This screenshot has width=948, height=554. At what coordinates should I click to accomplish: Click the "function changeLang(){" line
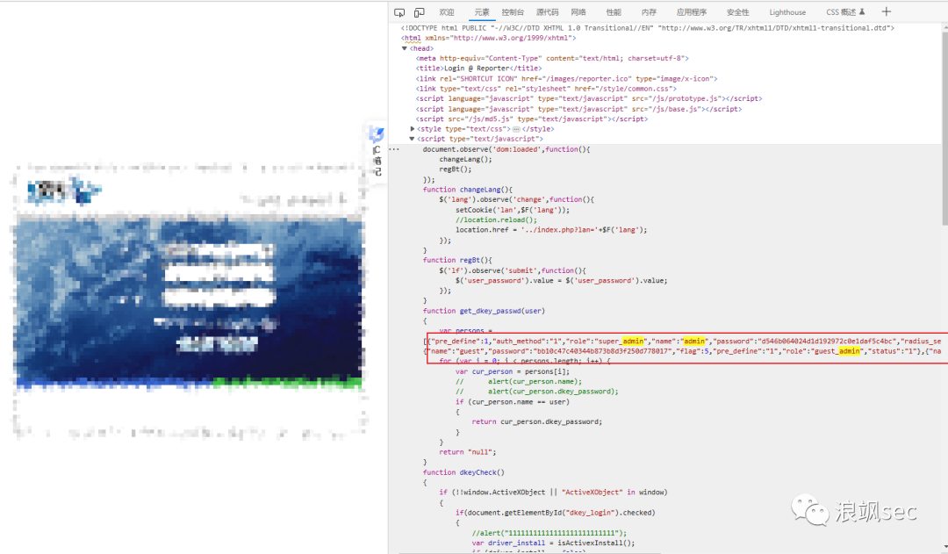pos(467,190)
